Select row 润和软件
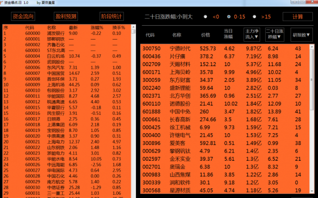This screenshot has width=318, height=198. [x=225, y=182]
